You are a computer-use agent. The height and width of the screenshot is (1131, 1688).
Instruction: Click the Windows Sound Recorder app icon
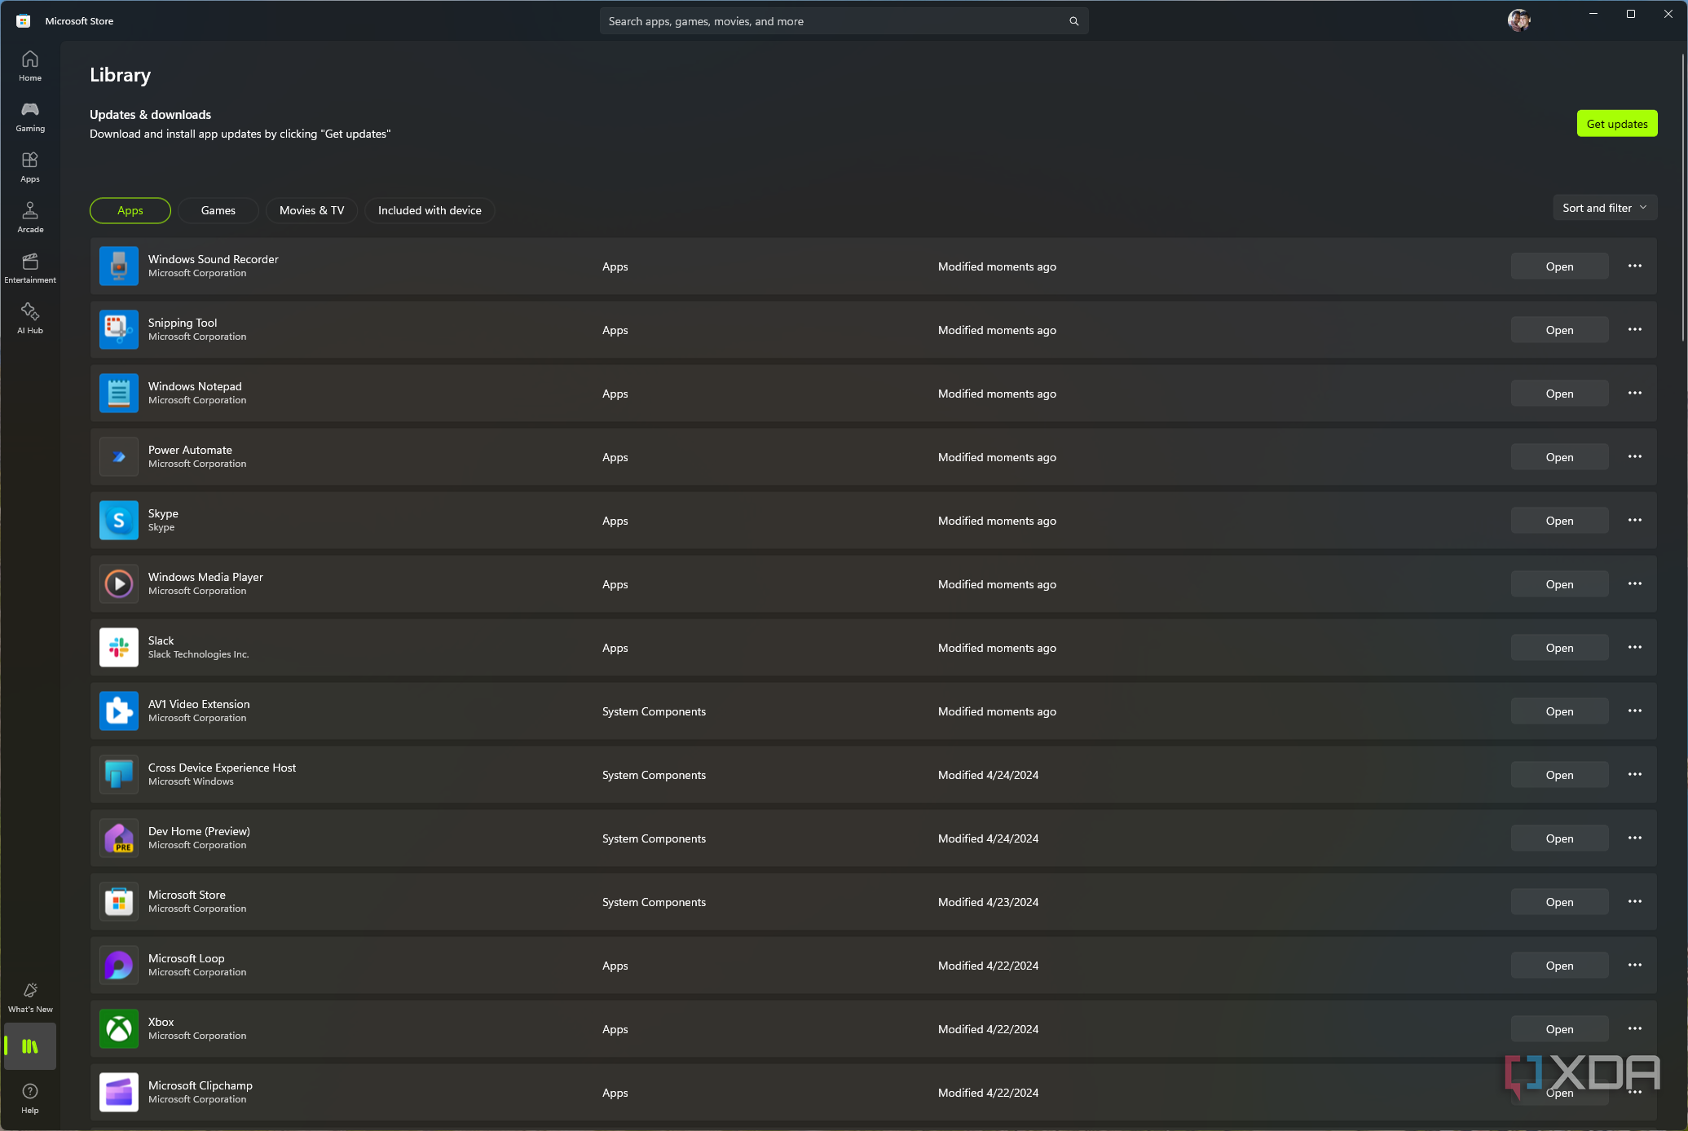[x=119, y=266]
